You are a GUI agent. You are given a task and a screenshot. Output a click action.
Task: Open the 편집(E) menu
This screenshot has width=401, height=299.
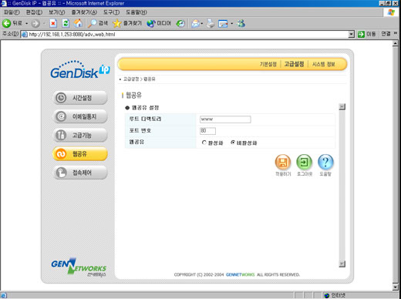[34, 12]
